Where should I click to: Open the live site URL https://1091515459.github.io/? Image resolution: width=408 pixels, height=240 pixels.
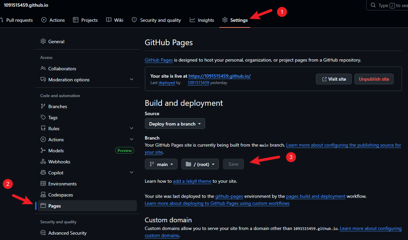220,76
